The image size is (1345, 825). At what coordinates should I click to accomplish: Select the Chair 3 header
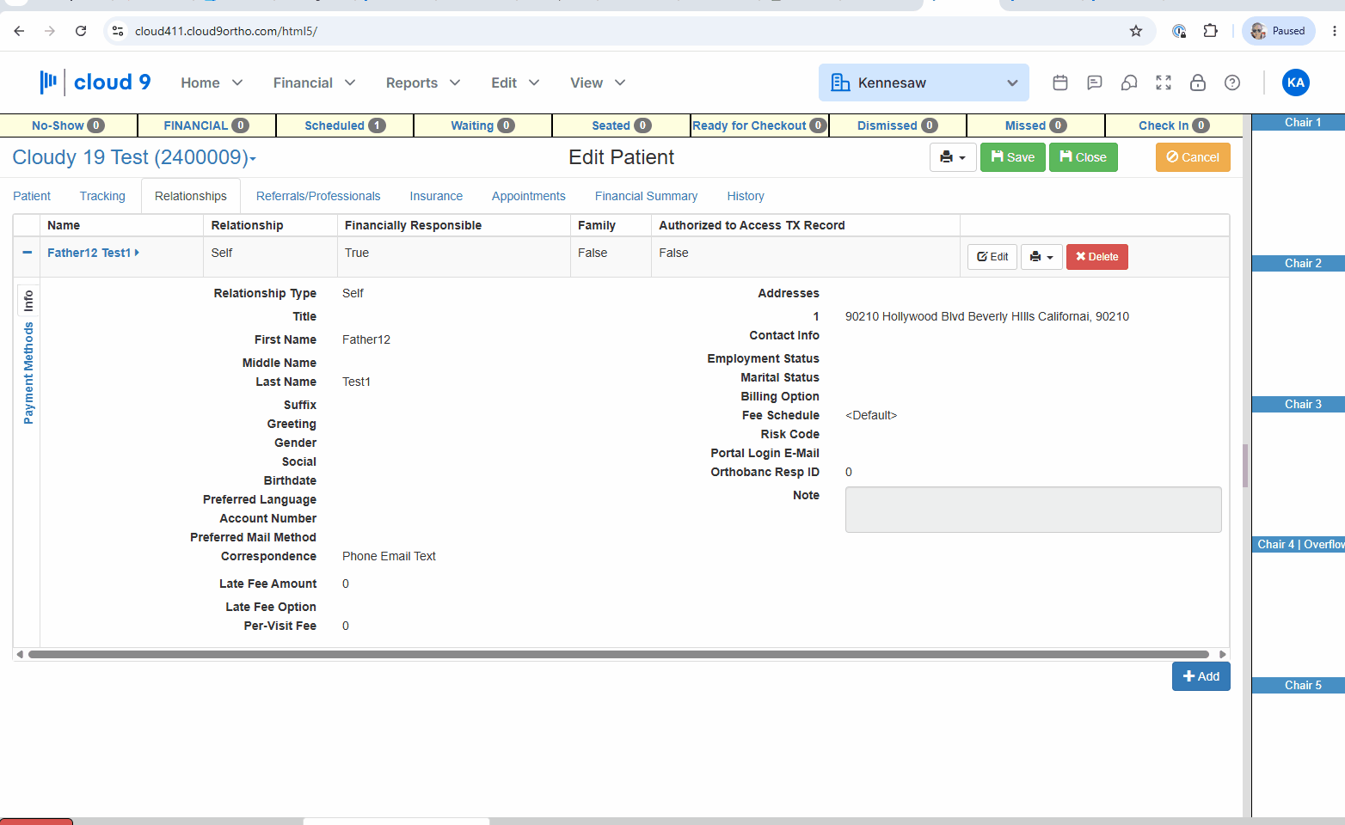(x=1299, y=405)
